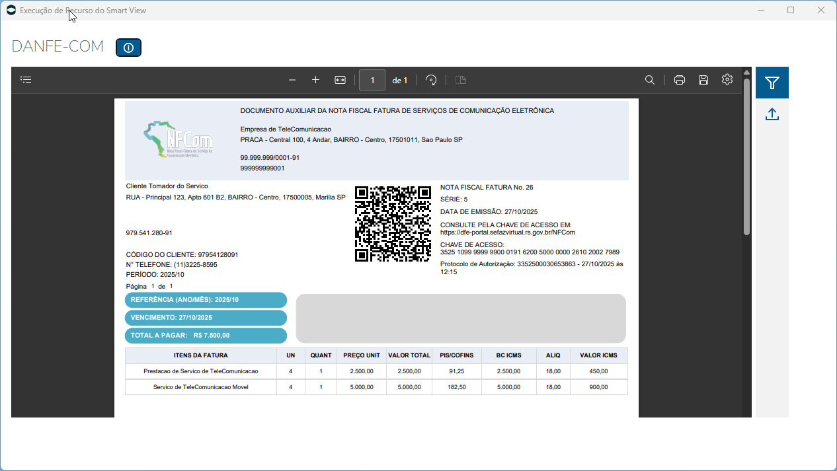Click the CNPJ 99.999.999/0001-91
837x471 pixels.
[270, 158]
